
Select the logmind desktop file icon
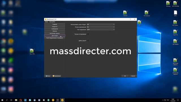pos(175,33)
